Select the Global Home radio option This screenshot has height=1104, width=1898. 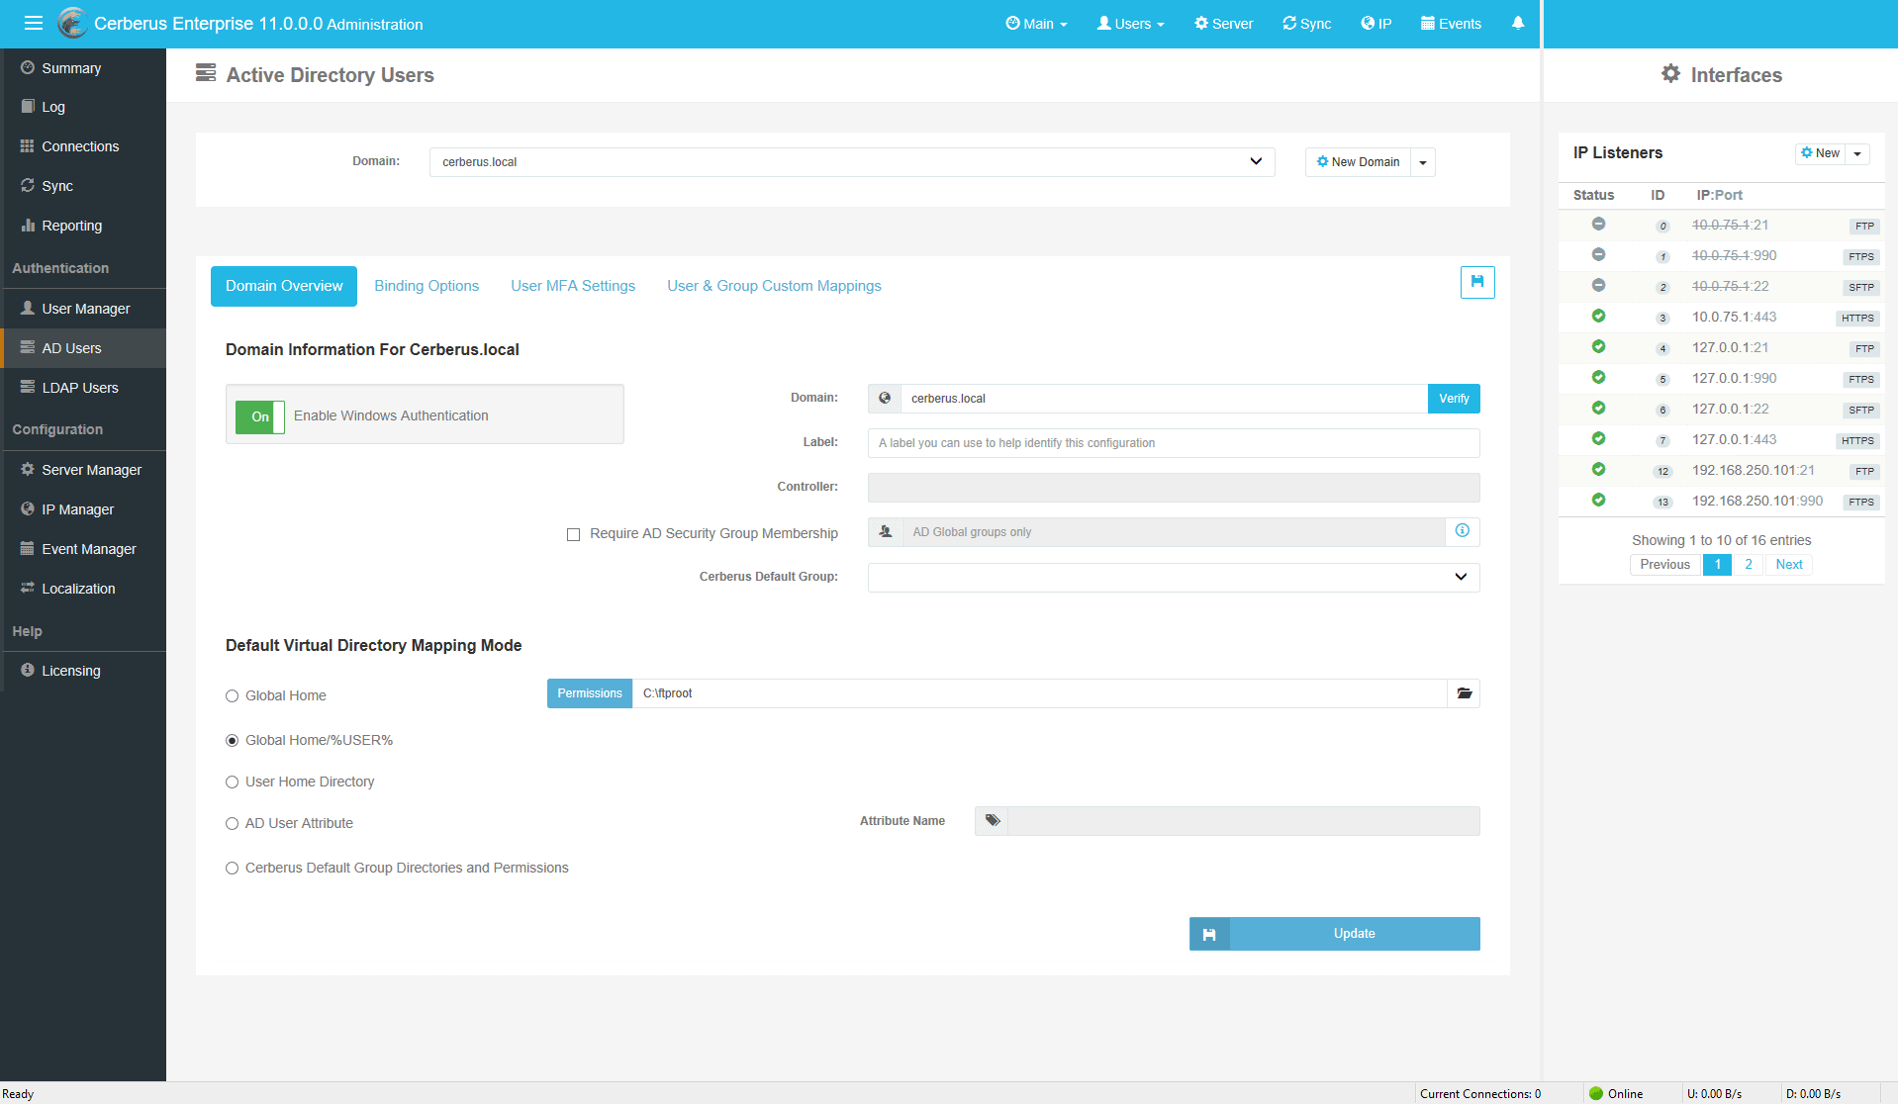(x=232, y=695)
